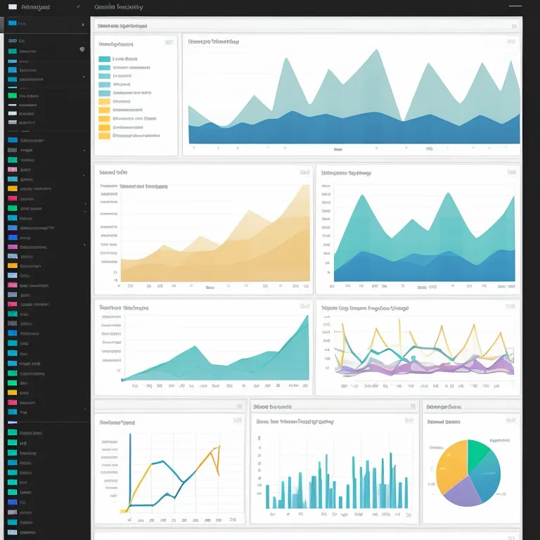Image resolution: width=540 pixels, height=540 pixels.
Task: Open options icon on the yellow area chart panel
Action: (304, 172)
